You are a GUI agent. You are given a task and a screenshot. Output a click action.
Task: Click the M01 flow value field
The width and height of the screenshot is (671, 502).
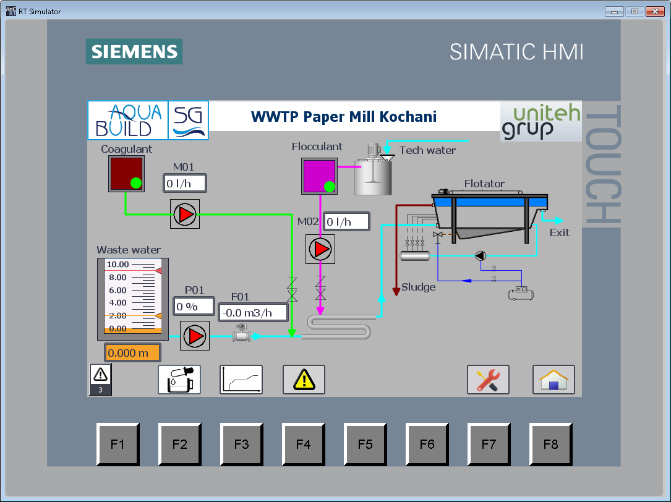click(x=185, y=184)
